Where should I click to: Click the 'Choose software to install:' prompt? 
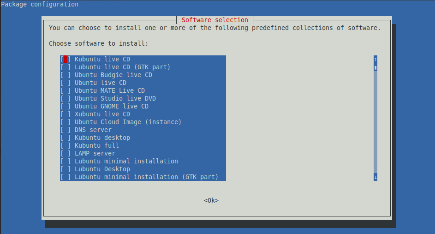[x=98, y=43]
